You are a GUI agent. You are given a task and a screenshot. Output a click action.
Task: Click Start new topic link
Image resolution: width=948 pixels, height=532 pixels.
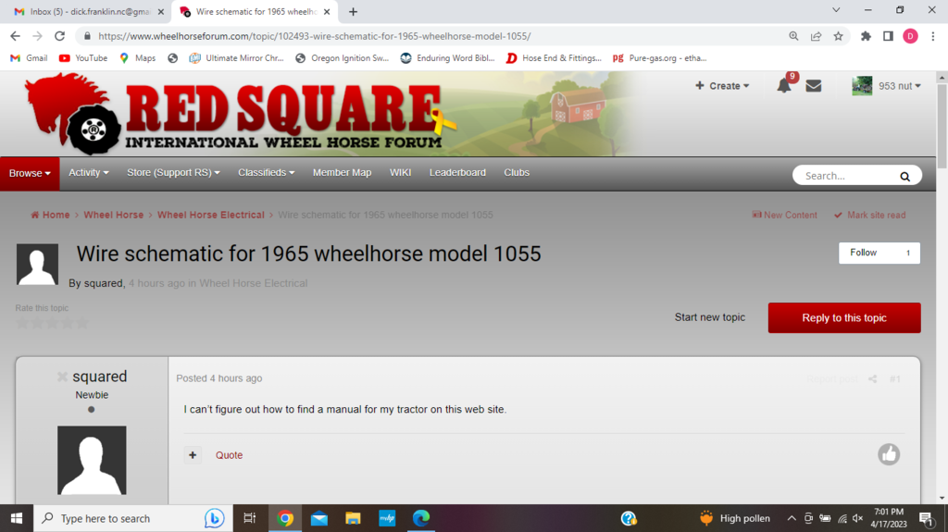pos(710,317)
